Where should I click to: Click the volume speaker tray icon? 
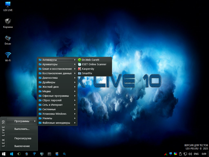[190, 154]
